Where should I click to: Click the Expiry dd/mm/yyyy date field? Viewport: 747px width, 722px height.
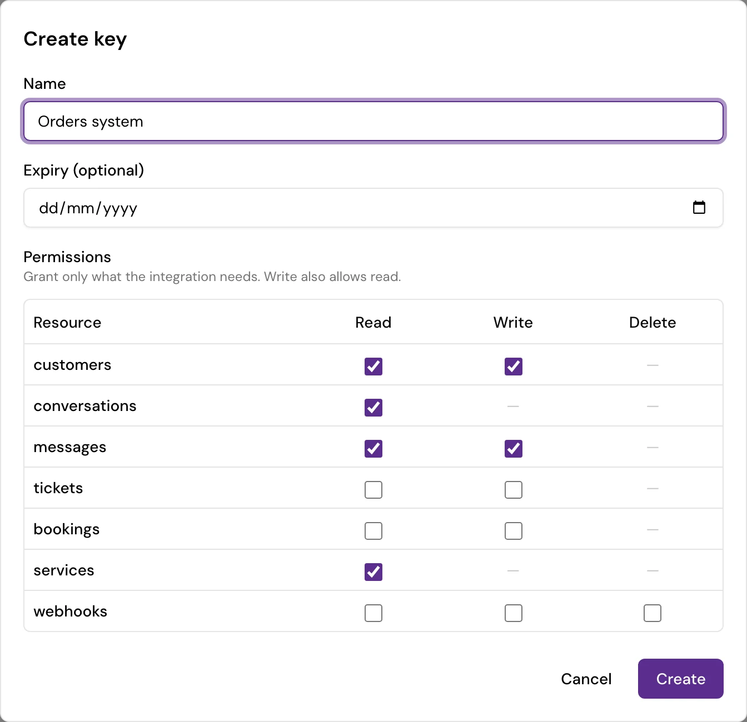[373, 208]
